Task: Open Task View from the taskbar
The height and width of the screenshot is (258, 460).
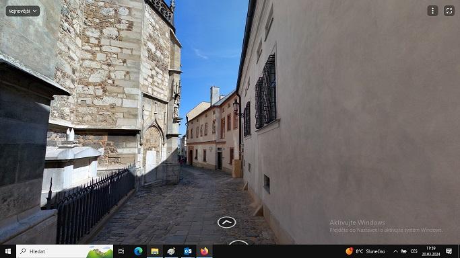Action: [121, 251]
